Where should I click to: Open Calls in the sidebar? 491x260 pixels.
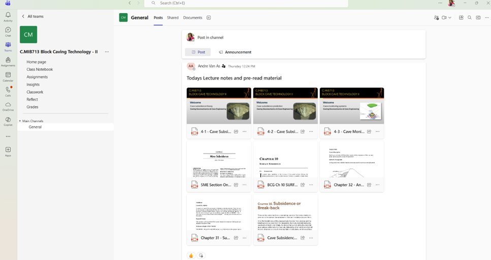(8, 91)
